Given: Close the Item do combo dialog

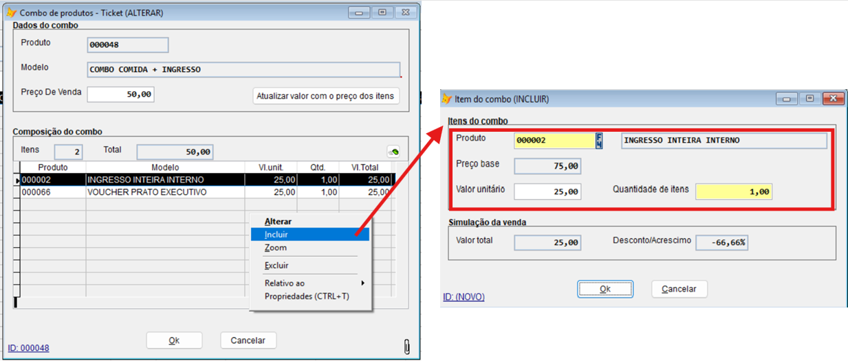Looking at the screenshot, I should coord(832,99).
